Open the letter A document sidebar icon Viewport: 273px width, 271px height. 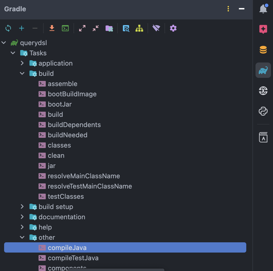coord(263,137)
